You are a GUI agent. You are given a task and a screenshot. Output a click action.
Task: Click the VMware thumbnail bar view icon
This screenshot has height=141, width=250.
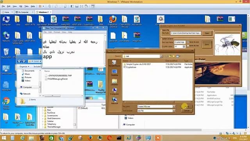[77, 6]
